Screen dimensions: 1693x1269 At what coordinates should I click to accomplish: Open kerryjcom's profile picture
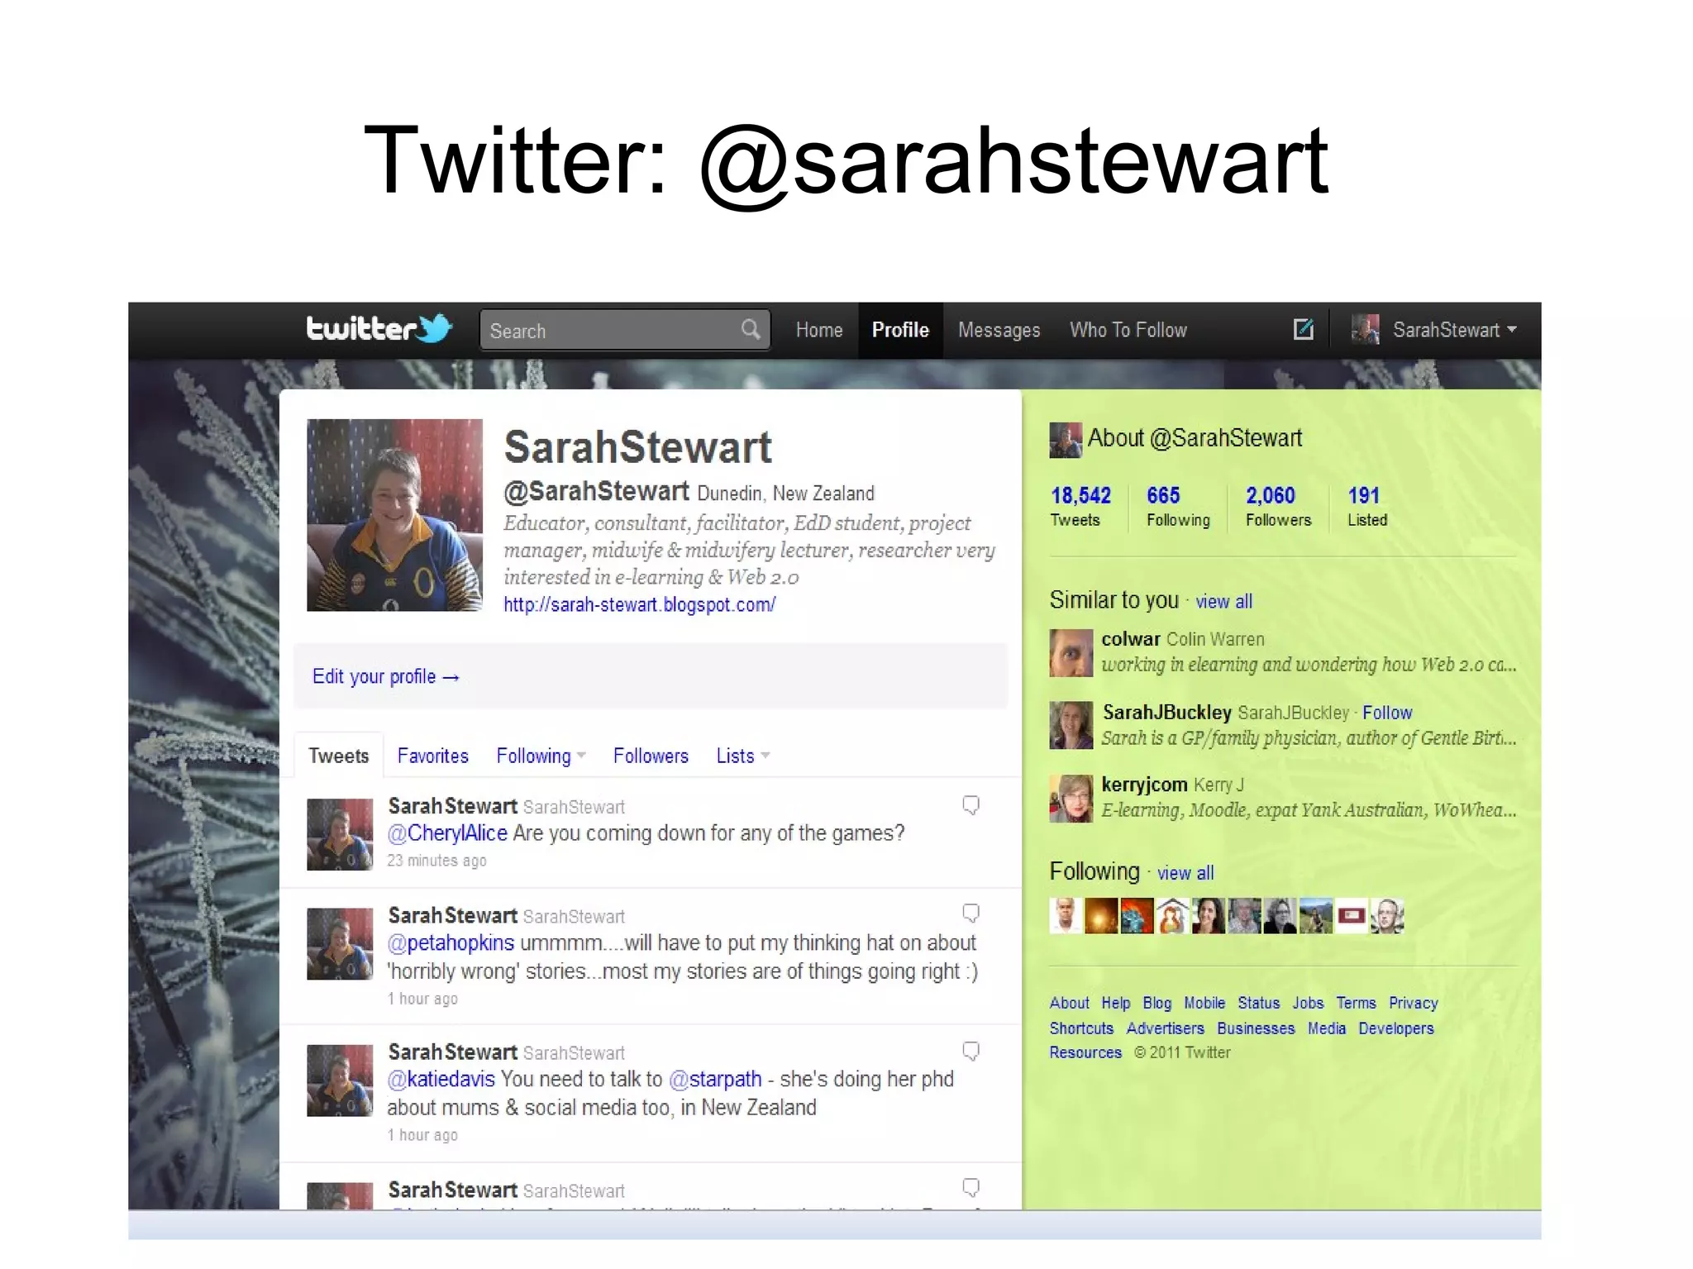pos(1071,799)
